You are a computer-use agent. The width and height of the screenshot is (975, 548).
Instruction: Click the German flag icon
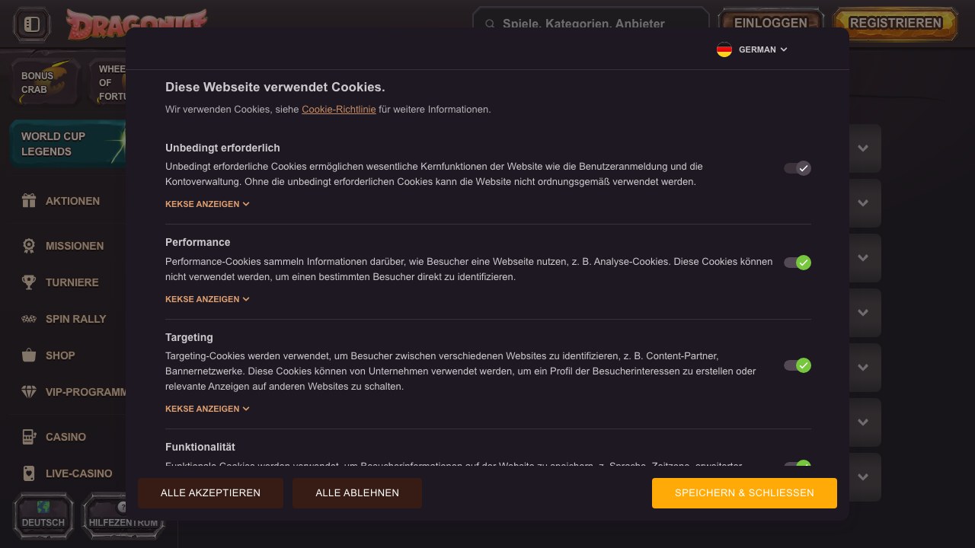[x=724, y=49]
